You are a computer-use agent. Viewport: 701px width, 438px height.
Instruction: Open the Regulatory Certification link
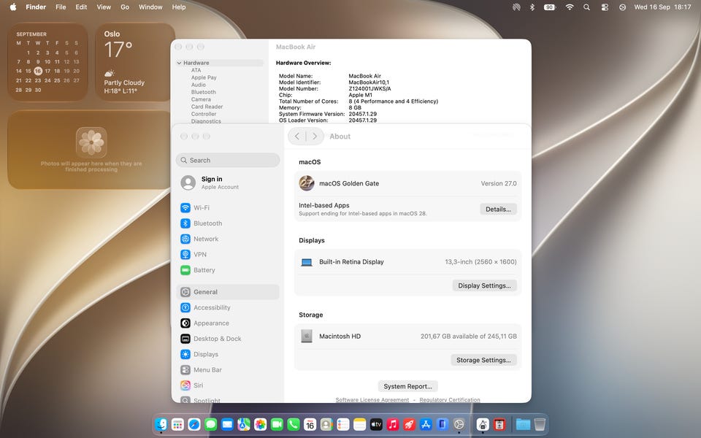(x=450, y=400)
